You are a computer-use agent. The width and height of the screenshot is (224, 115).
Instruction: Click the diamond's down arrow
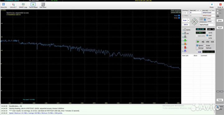point(194,24)
